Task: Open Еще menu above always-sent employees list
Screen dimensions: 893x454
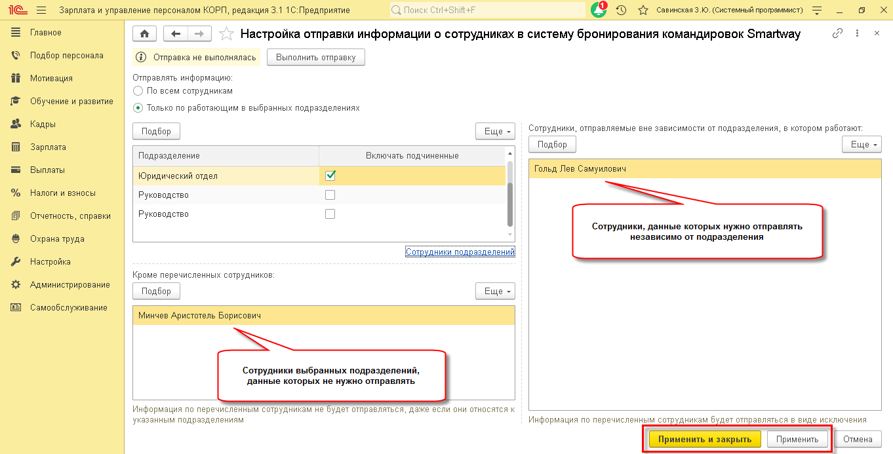Action: click(862, 144)
